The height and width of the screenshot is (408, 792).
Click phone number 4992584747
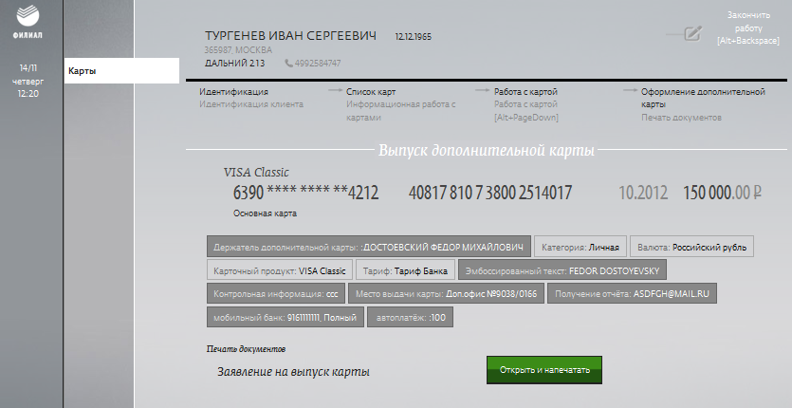pyautogui.click(x=318, y=64)
